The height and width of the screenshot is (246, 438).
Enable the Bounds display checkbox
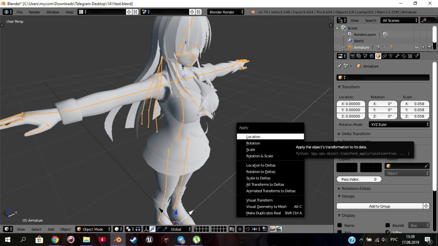[388, 225]
